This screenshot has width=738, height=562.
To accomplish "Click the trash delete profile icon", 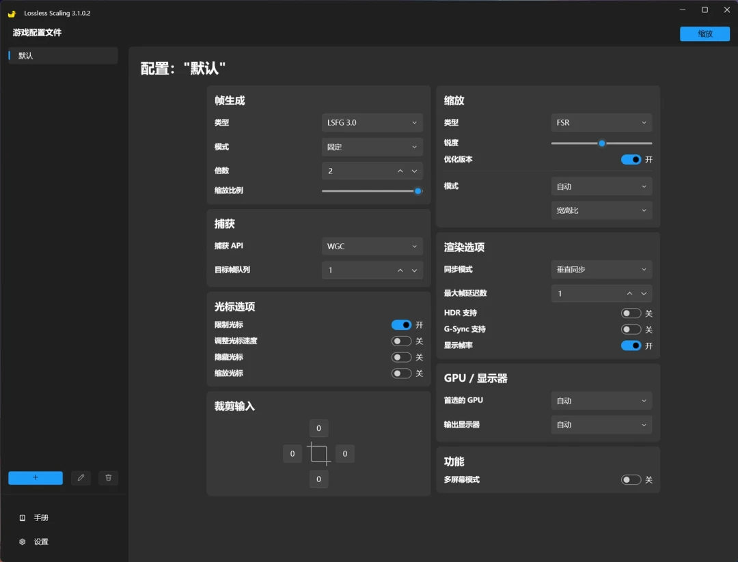I will tap(108, 478).
